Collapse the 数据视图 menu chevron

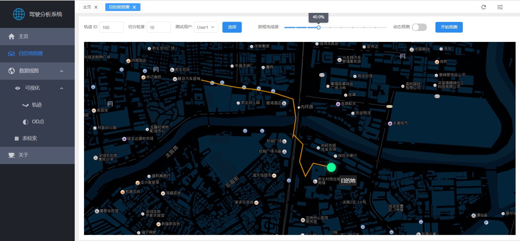[62, 71]
